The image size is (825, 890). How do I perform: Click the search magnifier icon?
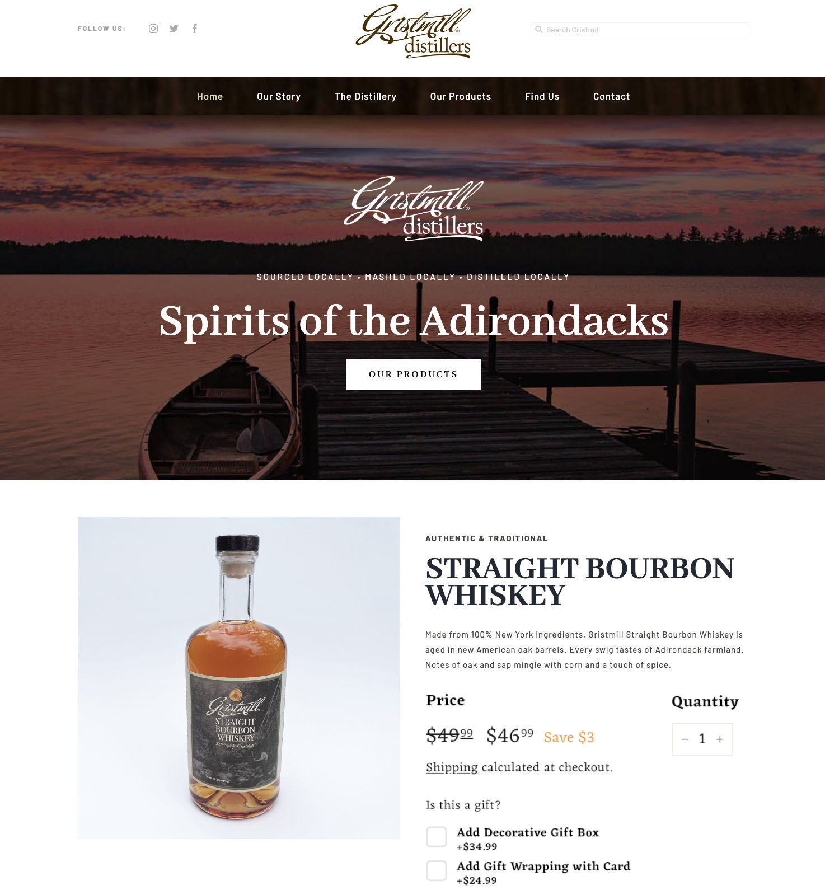[x=538, y=30]
